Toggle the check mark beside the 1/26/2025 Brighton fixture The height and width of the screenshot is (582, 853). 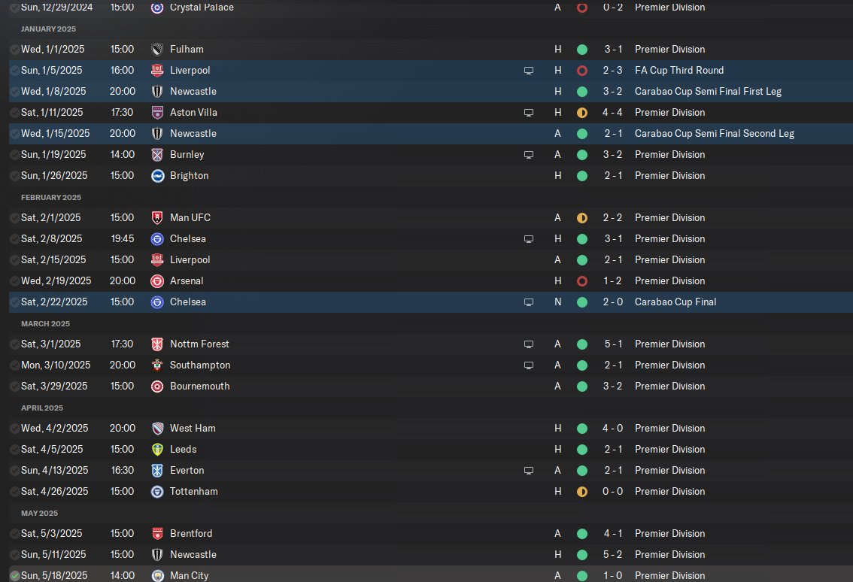[15, 175]
